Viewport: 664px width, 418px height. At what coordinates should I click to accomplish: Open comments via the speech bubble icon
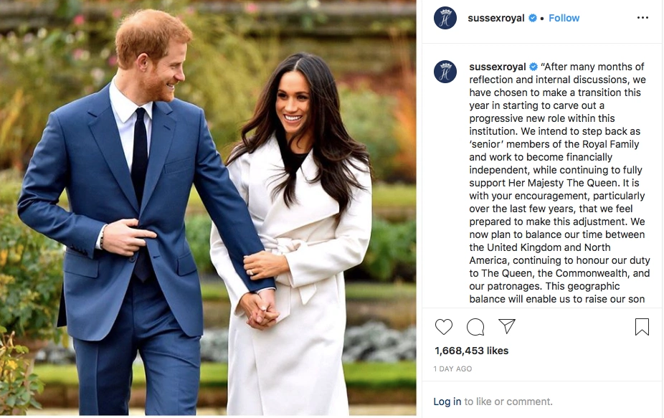coord(475,327)
